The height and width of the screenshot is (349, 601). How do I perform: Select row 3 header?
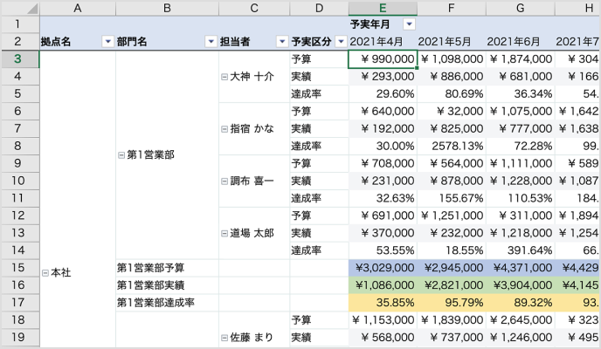pos(20,59)
